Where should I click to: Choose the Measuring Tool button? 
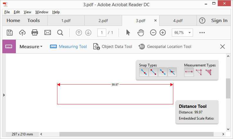(x=68, y=46)
